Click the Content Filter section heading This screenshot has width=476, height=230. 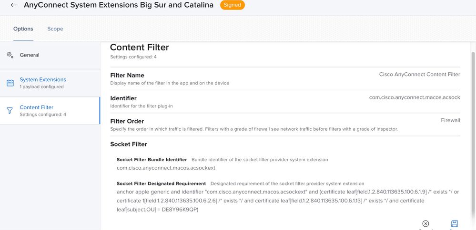click(x=139, y=47)
